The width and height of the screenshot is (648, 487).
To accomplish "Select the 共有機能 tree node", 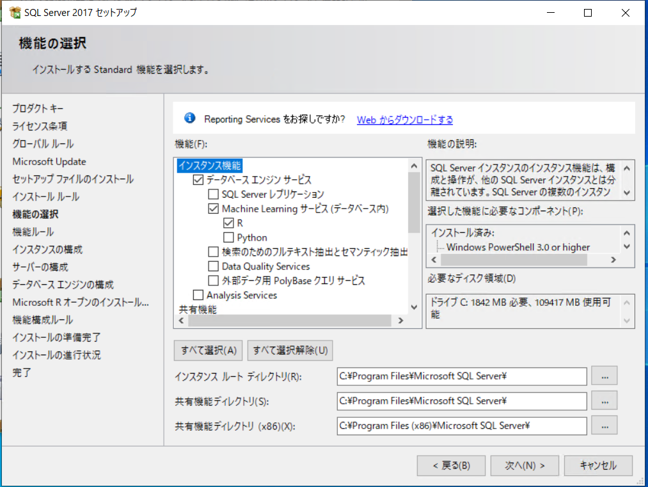I will [x=198, y=309].
